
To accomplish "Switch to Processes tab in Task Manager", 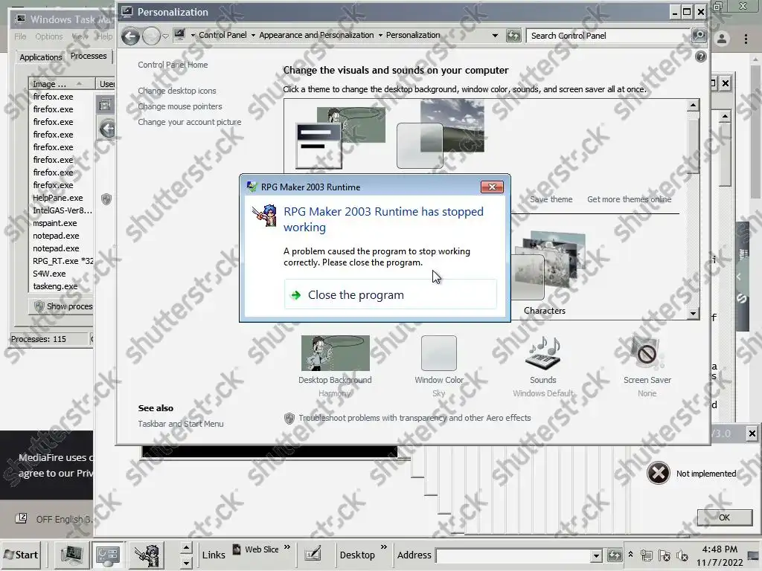I will pyautogui.click(x=89, y=56).
